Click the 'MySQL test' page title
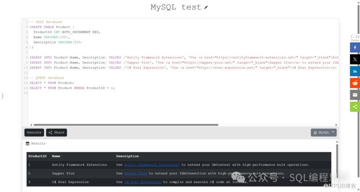The width and height of the screenshot is (360, 192). (x=176, y=7)
